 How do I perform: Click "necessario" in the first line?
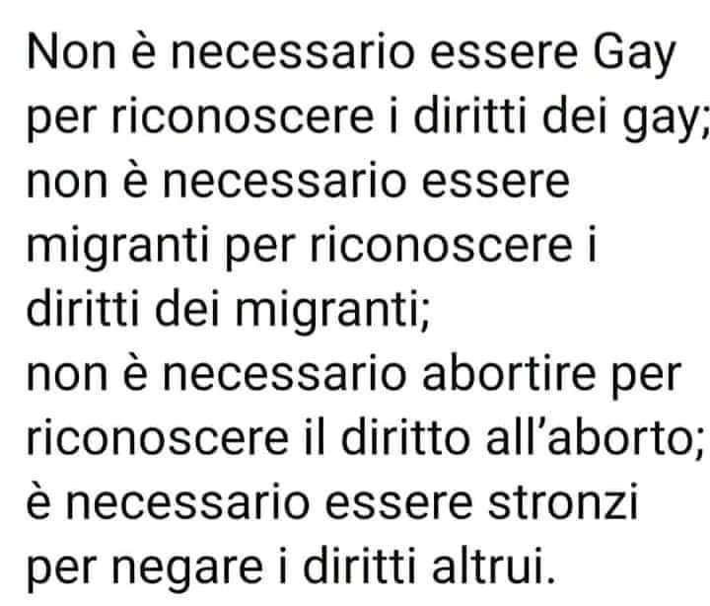[293, 52]
